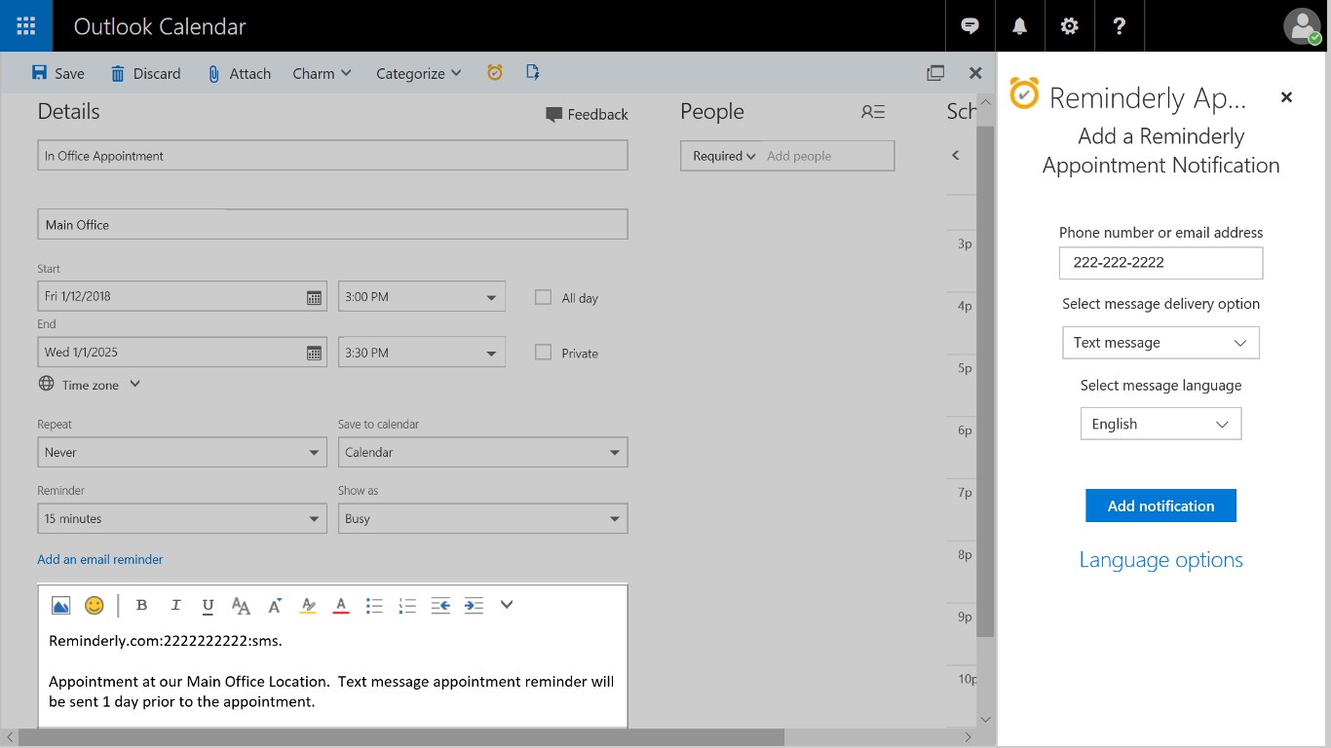Toggle bold formatting
This screenshot has width=1331, height=748.
[141, 606]
